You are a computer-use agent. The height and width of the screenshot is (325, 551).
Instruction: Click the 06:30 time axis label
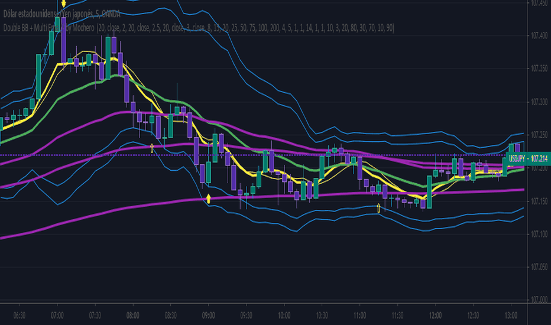click(x=20, y=315)
